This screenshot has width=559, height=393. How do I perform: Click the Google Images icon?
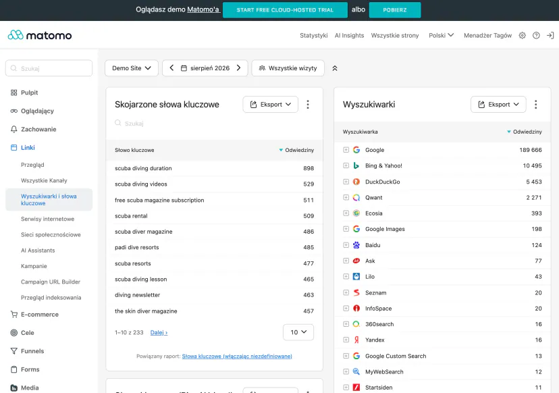point(356,229)
